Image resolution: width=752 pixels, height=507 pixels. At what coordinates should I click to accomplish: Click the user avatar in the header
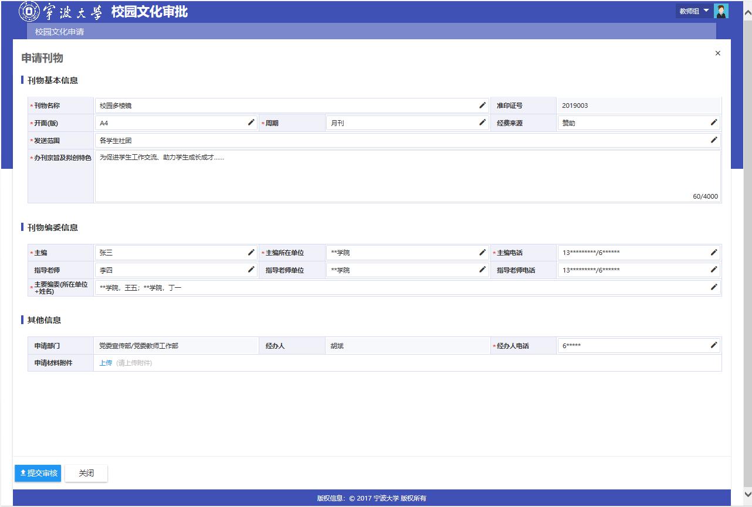(721, 11)
